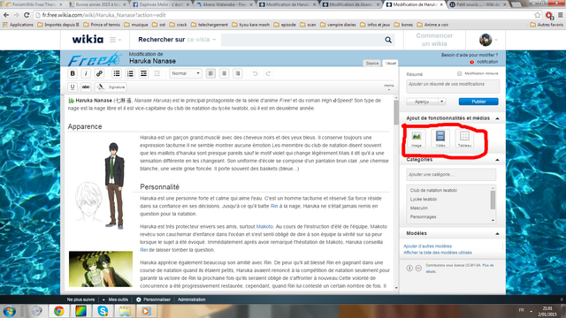Open the Anime a voir bookmark folder

click(432, 25)
